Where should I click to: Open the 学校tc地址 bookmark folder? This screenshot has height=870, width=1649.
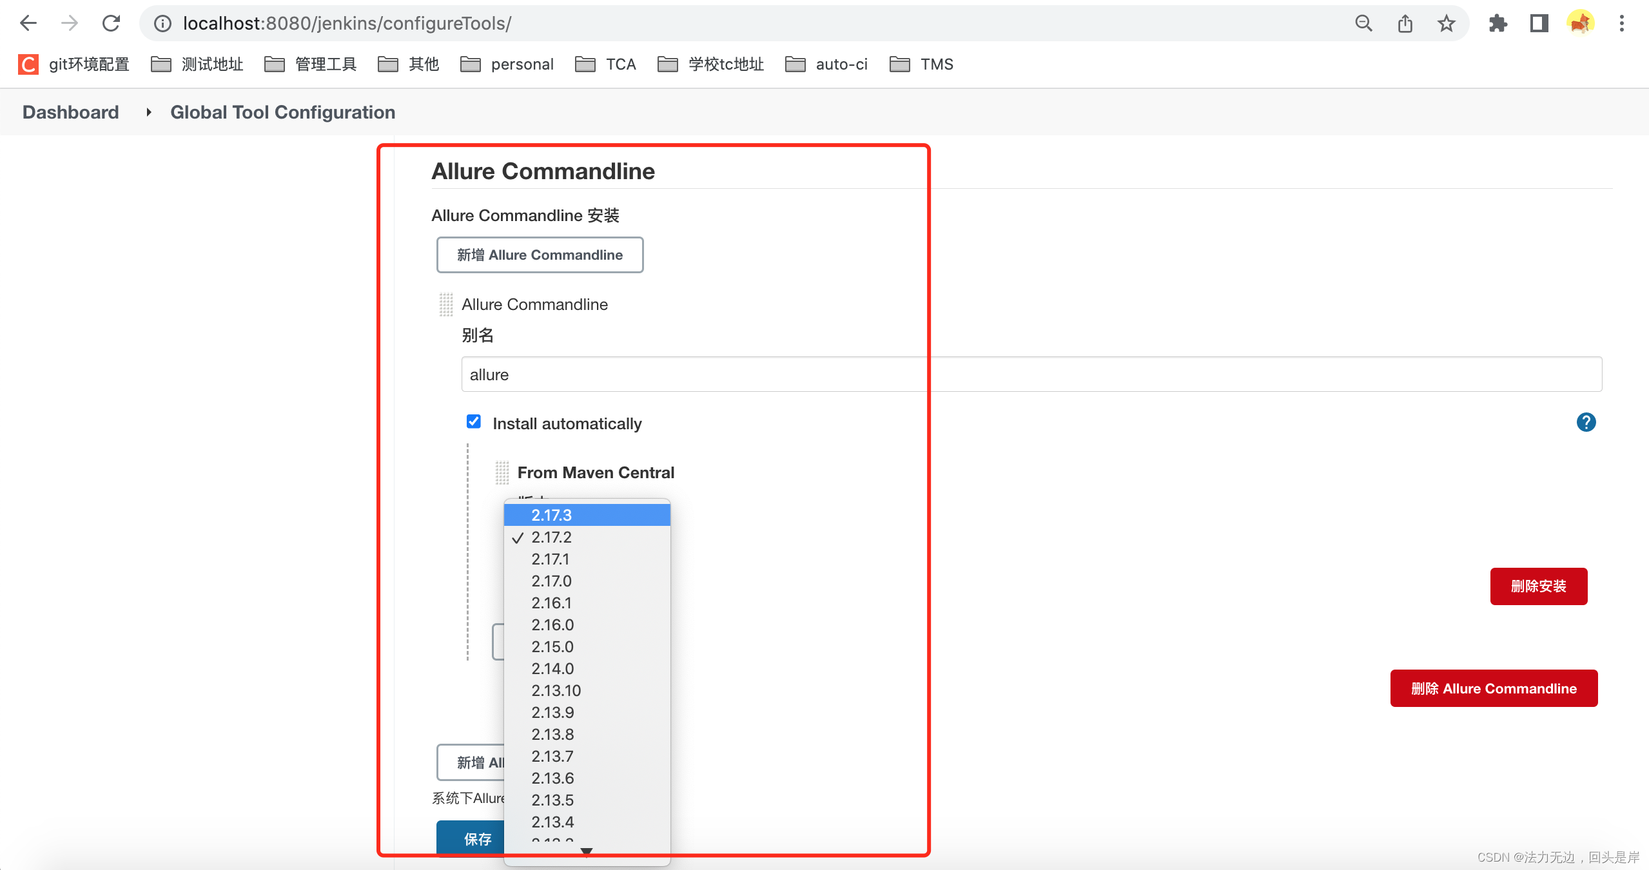pyautogui.click(x=711, y=64)
